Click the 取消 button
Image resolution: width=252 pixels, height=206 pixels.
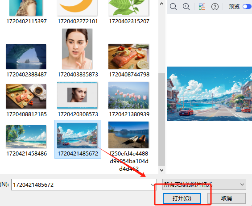(227, 198)
